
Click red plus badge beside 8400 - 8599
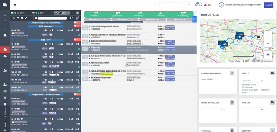pos(77,40)
